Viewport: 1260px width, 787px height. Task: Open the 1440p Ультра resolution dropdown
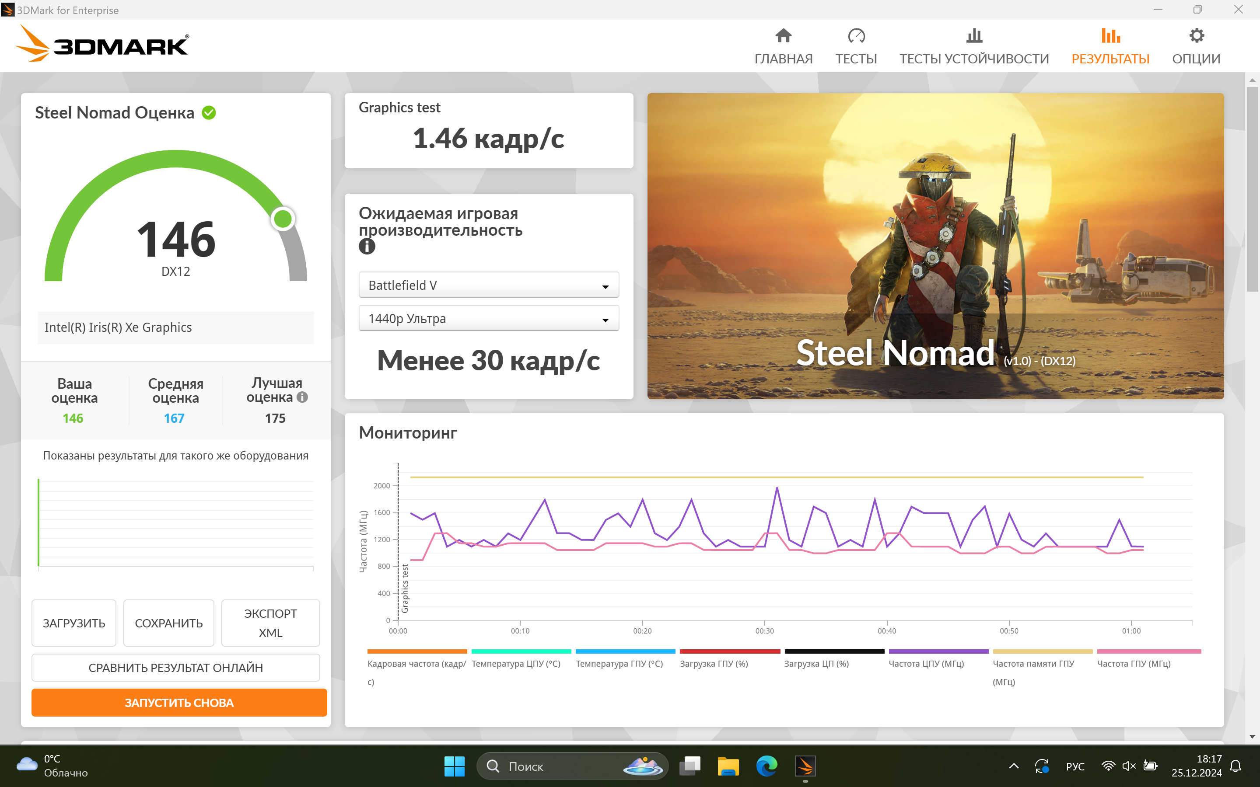(488, 319)
